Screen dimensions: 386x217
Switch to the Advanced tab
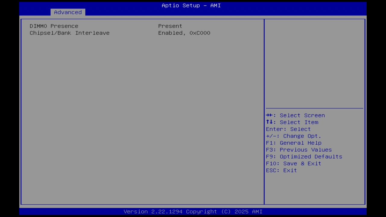click(x=68, y=12)
